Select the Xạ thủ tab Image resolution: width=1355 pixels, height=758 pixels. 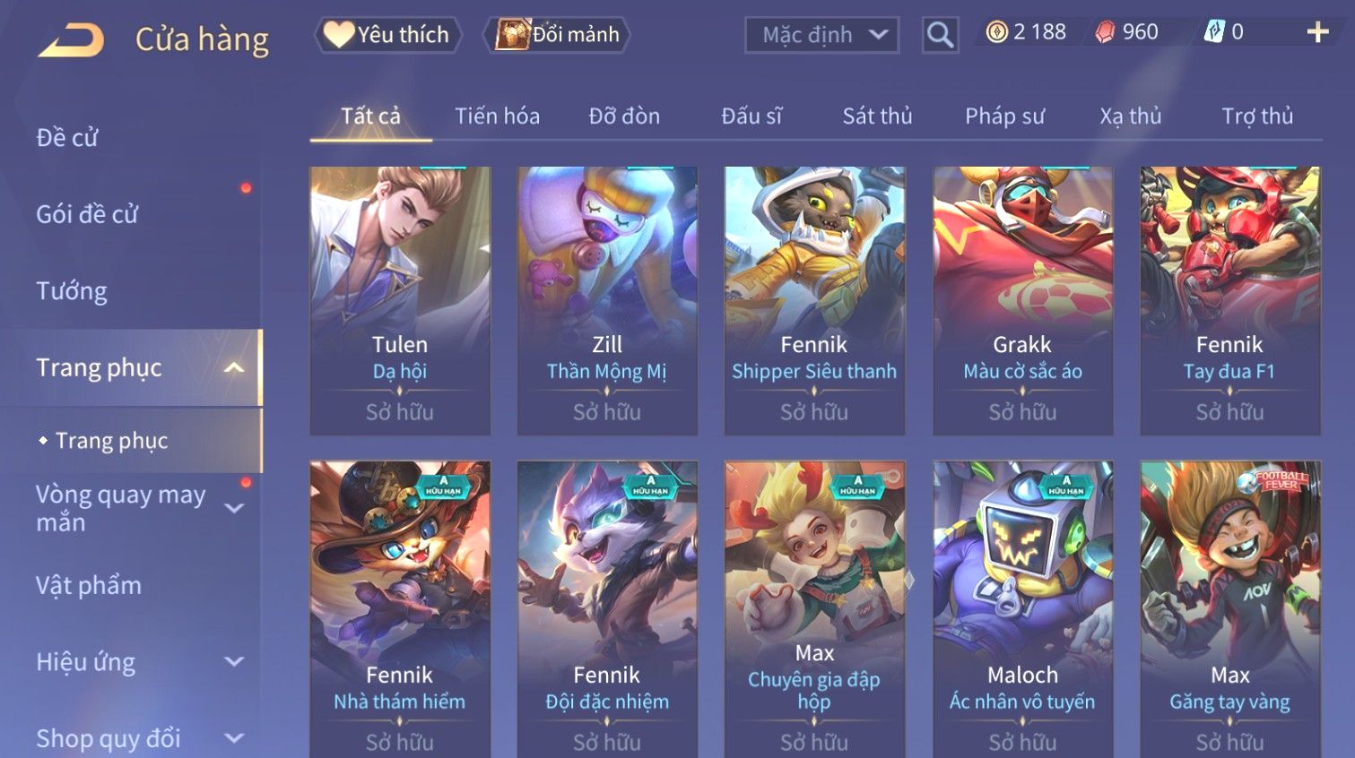(x=1130, y=116)
